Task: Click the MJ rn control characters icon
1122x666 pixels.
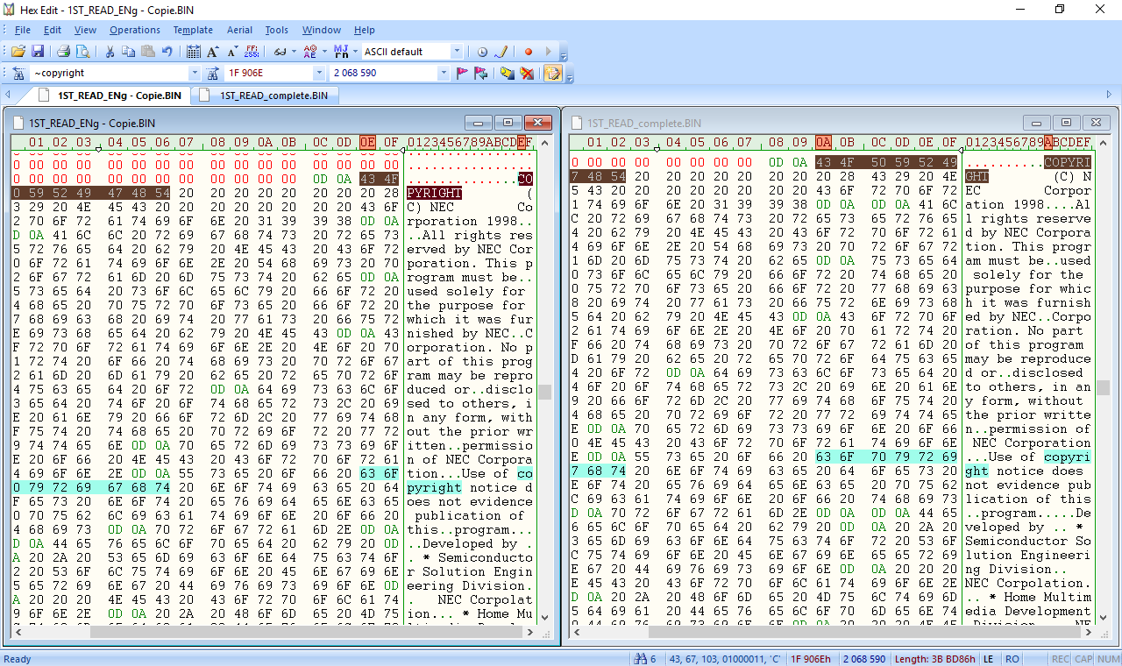Action: click(341, 52)
